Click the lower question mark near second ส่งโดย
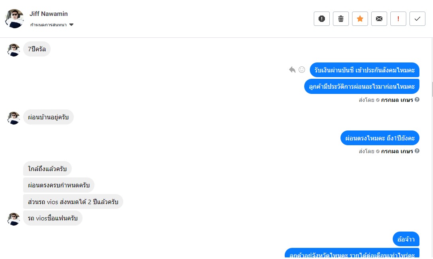 coord(417,151)
